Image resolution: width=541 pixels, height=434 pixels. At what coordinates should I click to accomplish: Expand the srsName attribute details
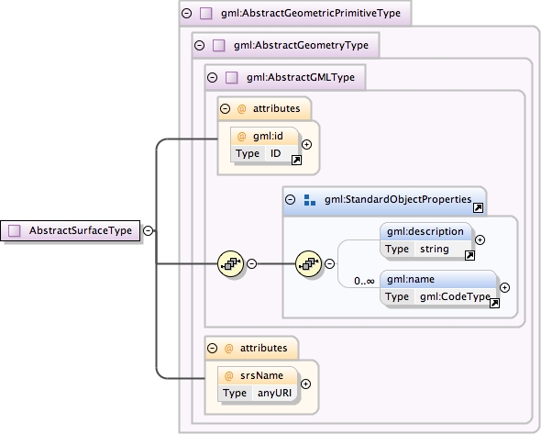[305, 384]
